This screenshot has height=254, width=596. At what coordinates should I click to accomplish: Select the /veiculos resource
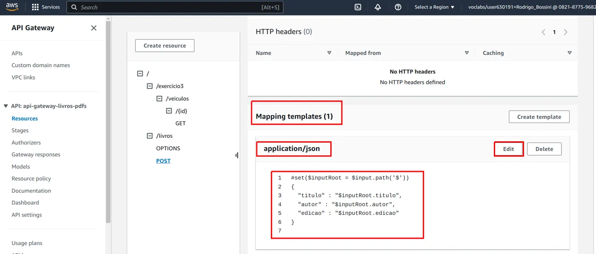click(x=178, y=98)
